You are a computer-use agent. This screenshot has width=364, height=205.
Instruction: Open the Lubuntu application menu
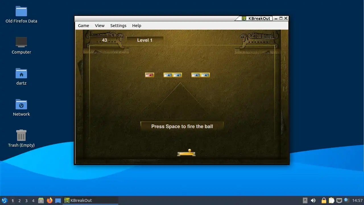tap(4, 200)
